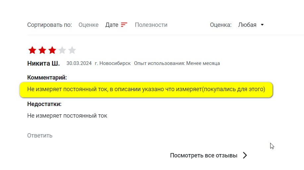Viewport: 304px width, 170px height.
Task: Click the review date 30.03.2024
Action: click(79, 63)
